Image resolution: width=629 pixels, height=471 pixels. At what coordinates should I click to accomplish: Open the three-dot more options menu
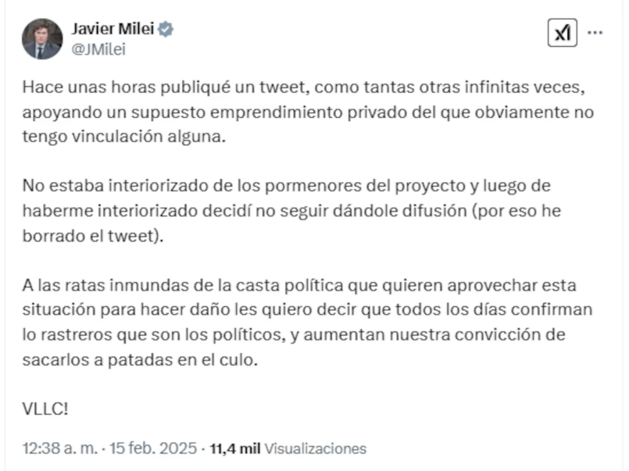[595, 33]
